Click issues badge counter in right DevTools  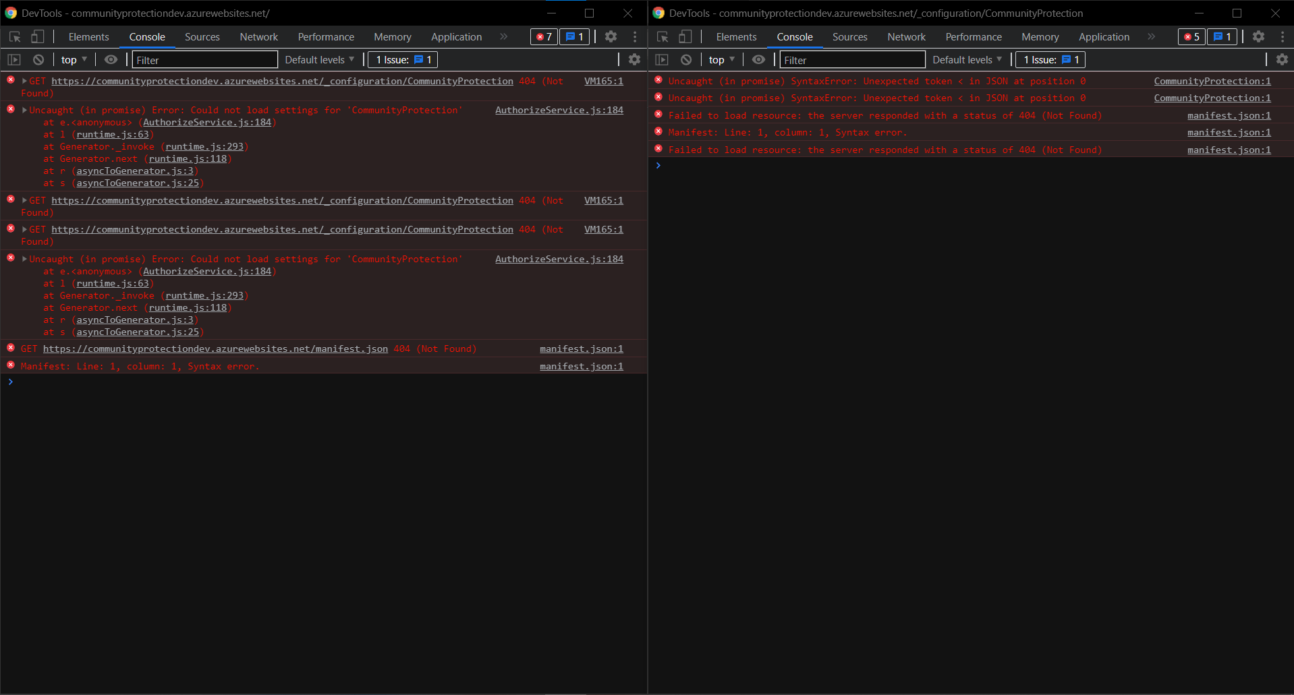point(1222,37)
